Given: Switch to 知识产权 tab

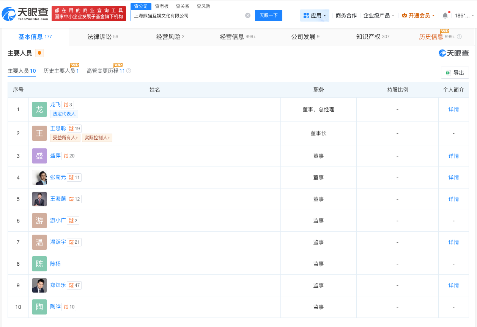Looking at the screenshot, I should [x=373, y=37].
